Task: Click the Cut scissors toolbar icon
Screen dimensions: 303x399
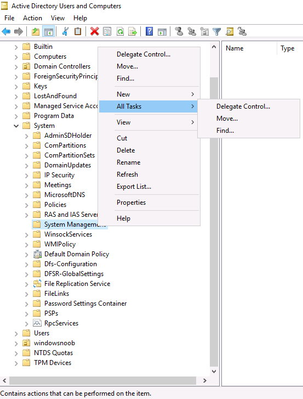Action: (x=65, y=31)
